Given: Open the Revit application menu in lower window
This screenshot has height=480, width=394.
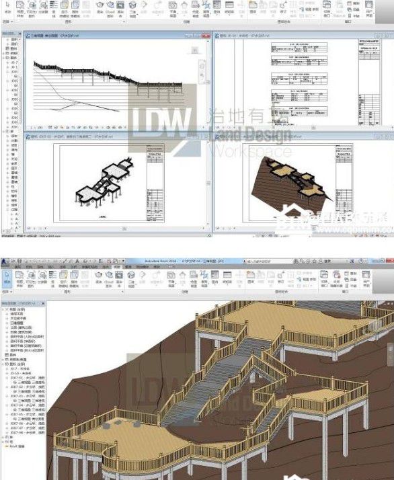Looking at the screenshot, I should click(5, 262).
